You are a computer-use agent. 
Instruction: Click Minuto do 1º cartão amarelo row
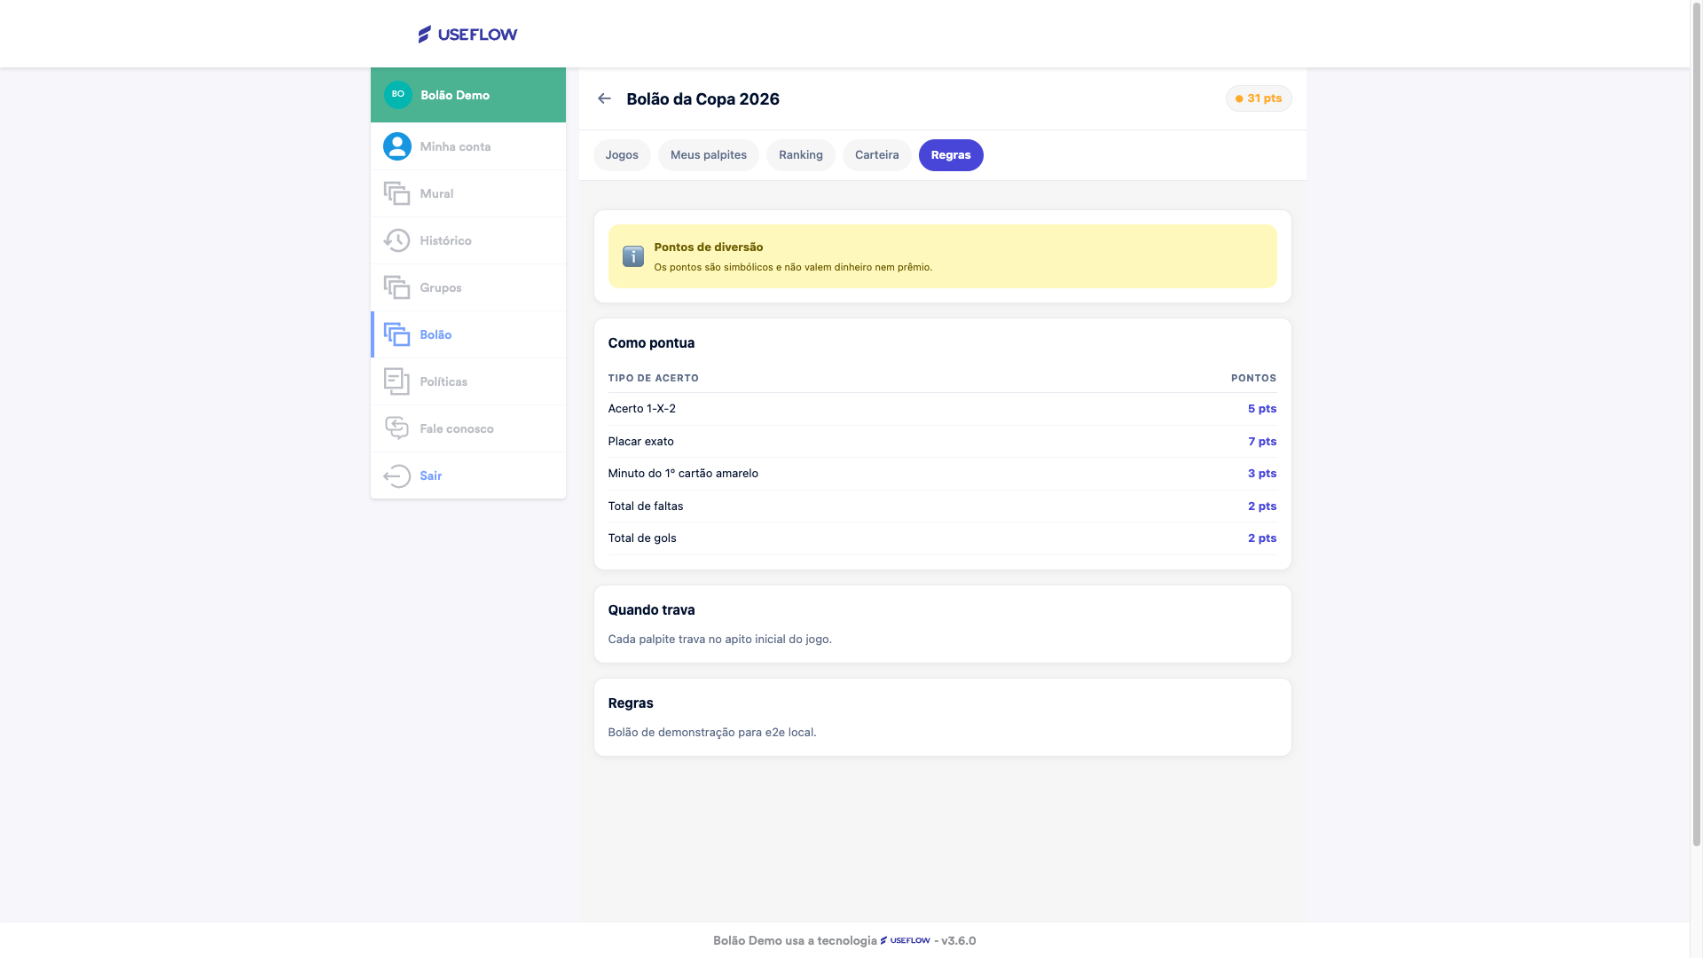[x=942, y=474]
